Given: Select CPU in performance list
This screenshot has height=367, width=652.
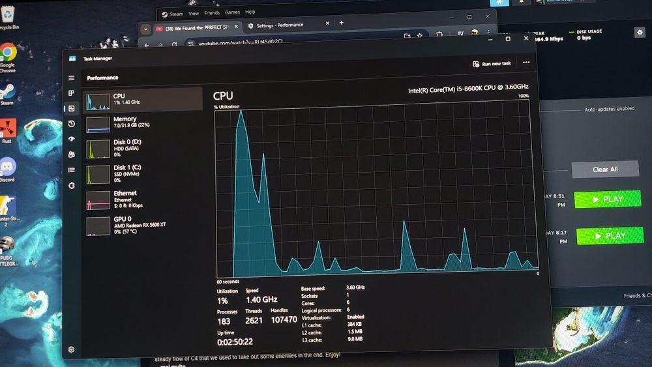Looking at the screenshot, I should [x=143, y=99].
